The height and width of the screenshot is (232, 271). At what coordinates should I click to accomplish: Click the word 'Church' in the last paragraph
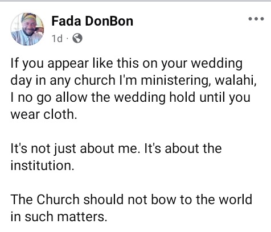[x=58, y=200]
